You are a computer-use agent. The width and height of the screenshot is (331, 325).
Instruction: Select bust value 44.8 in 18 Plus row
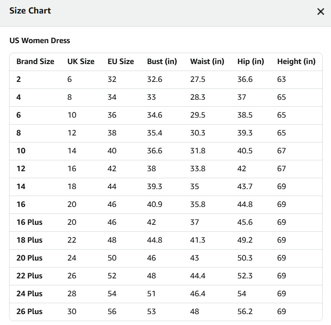tap(155, 240)
